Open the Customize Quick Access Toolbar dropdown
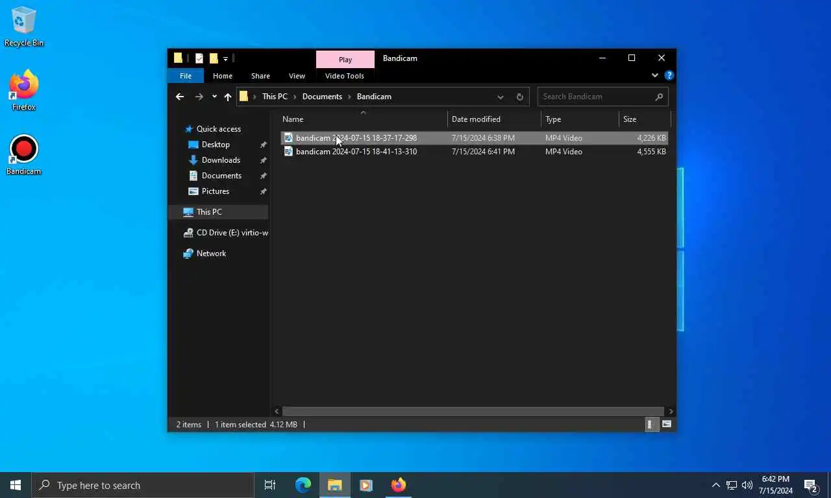Viewport: 831px width, 498px height. point(225,58)
